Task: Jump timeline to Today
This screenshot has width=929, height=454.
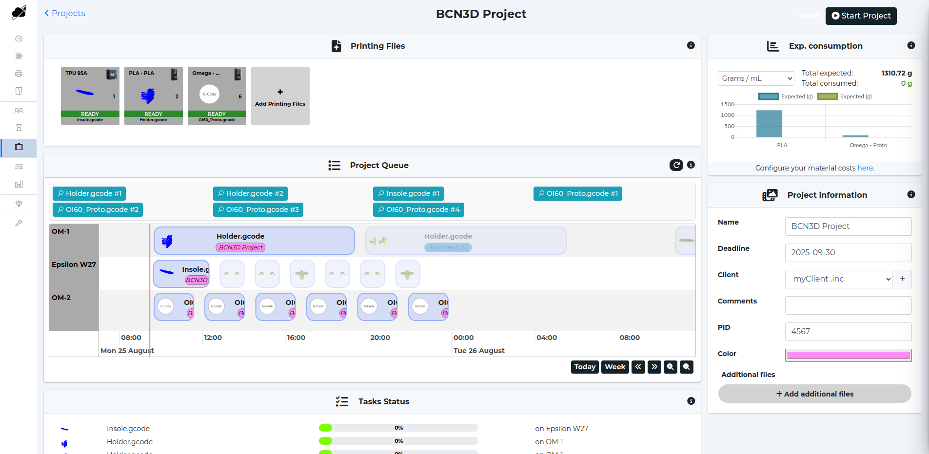Action: (x=585, y=367)
